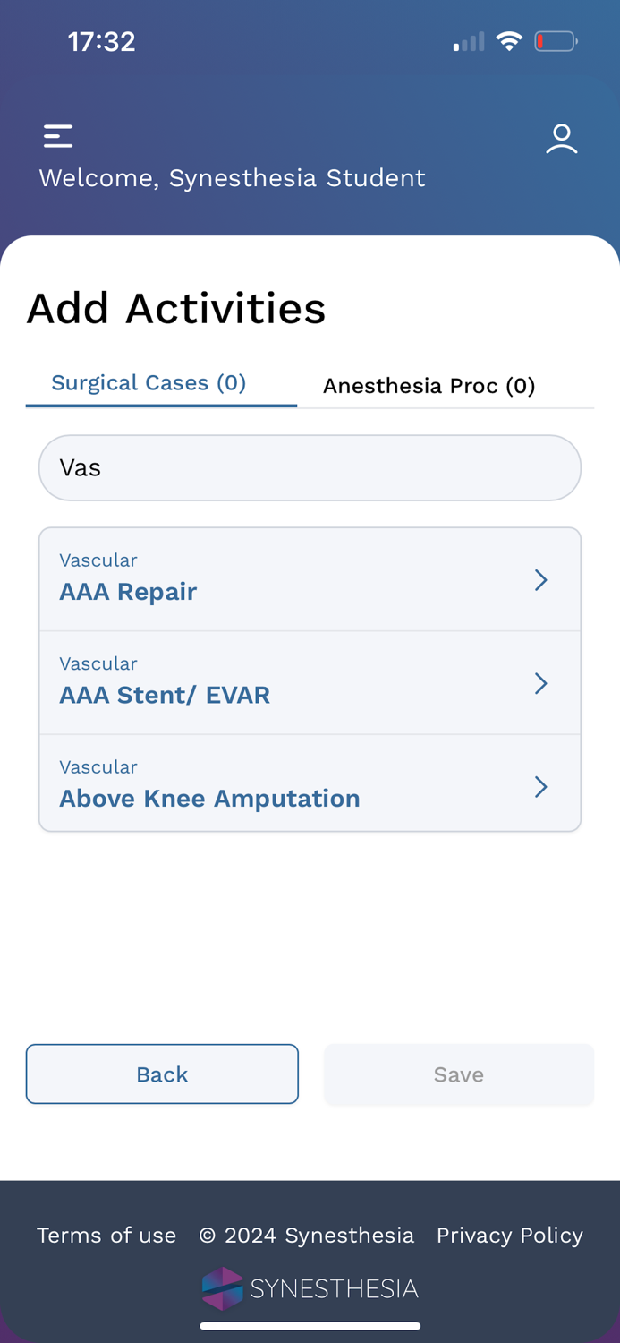This screenshot has height=1343, width=620.
Task: Open the Terms of use page
Action: tap(106, 1235)
